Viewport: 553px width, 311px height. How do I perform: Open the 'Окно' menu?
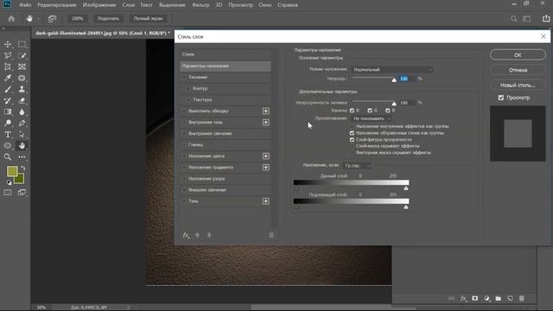click(265, 5)
